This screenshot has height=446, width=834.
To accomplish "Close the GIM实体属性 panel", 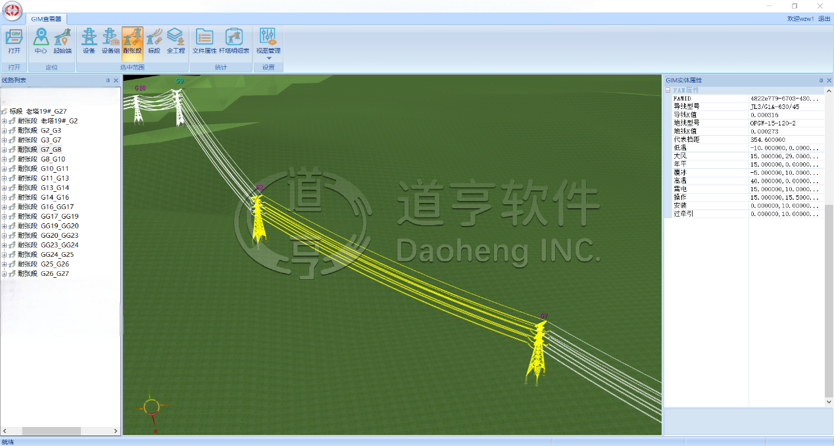I will 829,80.
